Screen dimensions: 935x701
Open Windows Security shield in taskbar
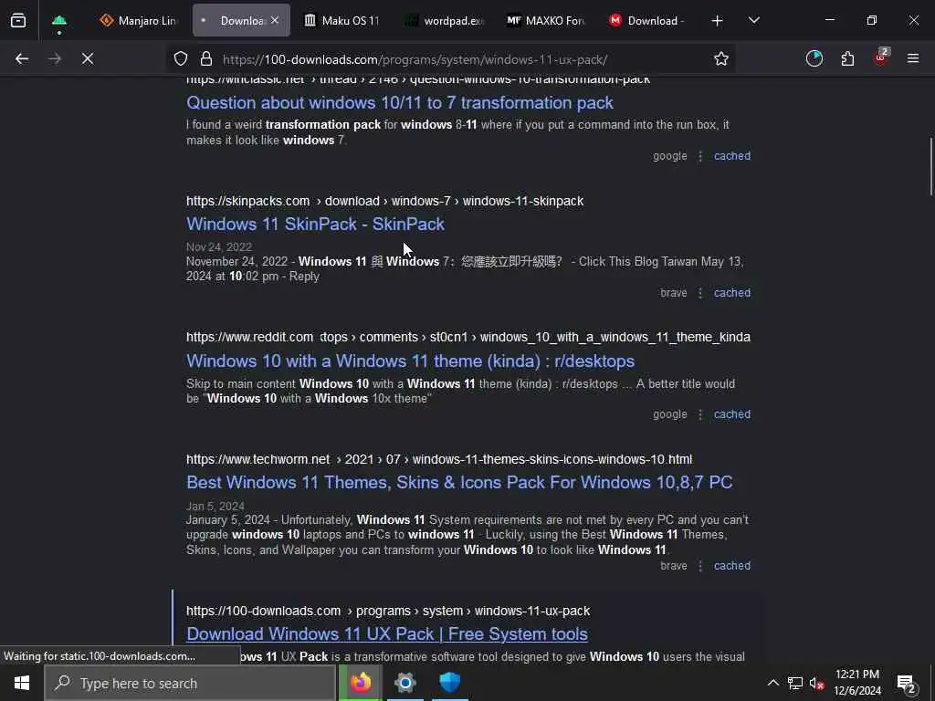[449, 683]
